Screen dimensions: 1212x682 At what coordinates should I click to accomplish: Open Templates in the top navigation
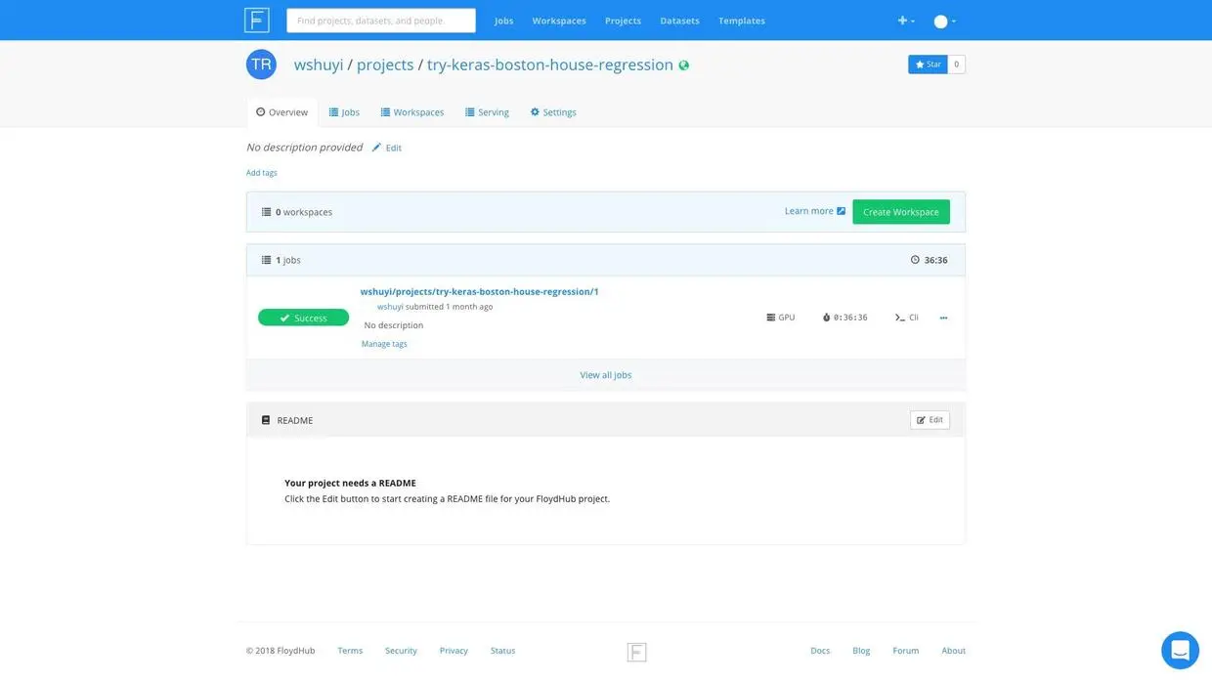pos(742,21)
